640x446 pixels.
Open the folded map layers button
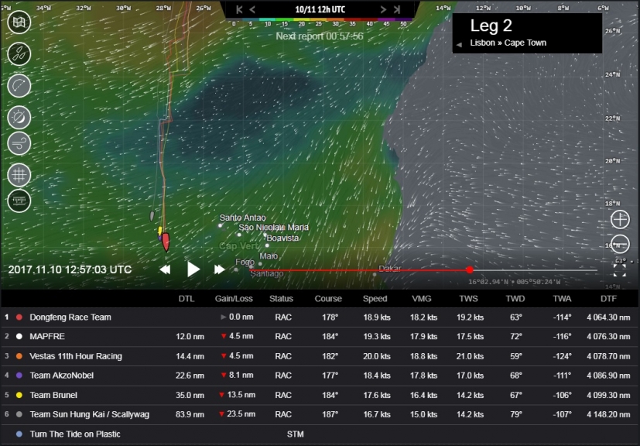[19, 22]
